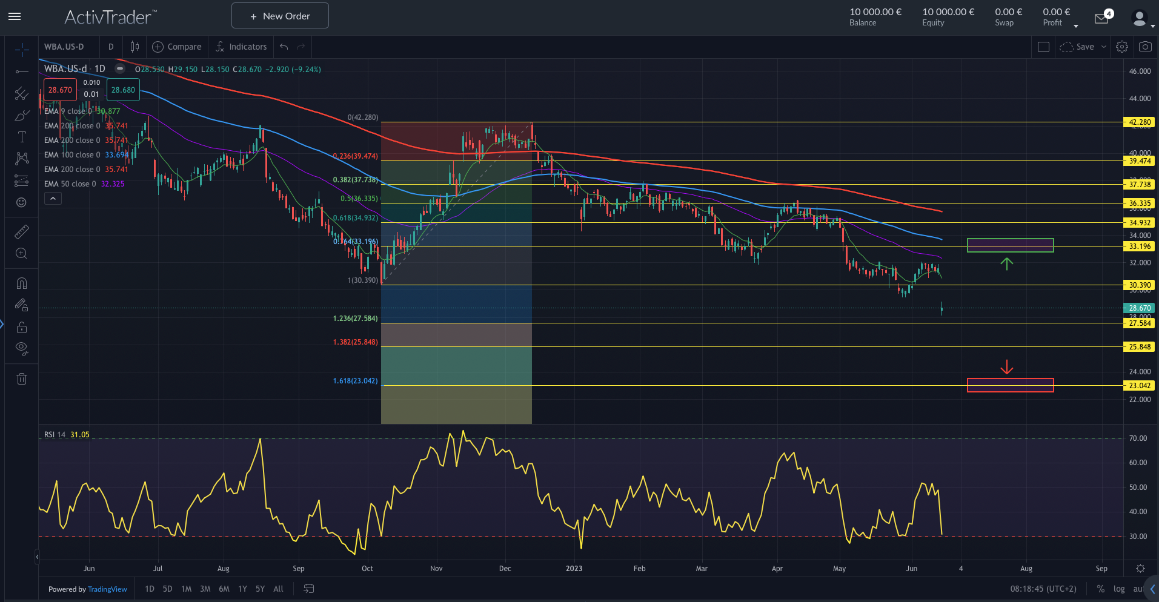The height and width of the screenshot is (602, 1159).
Task: Open the D timeframe interval dropdown
Action: click(x=110, y=47)
